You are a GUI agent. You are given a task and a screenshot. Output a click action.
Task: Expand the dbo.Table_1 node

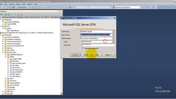8,74
